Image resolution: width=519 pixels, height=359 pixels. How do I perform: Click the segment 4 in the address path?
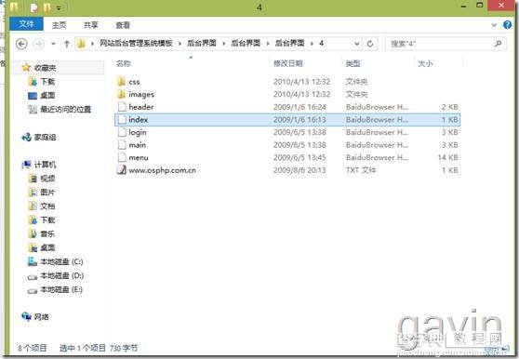[321, 43]
